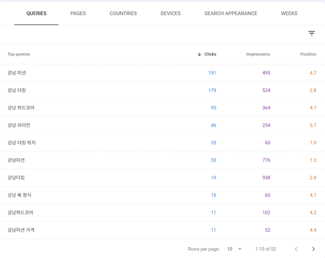Select the query 강남하드코어

click(x=20, y=213)
